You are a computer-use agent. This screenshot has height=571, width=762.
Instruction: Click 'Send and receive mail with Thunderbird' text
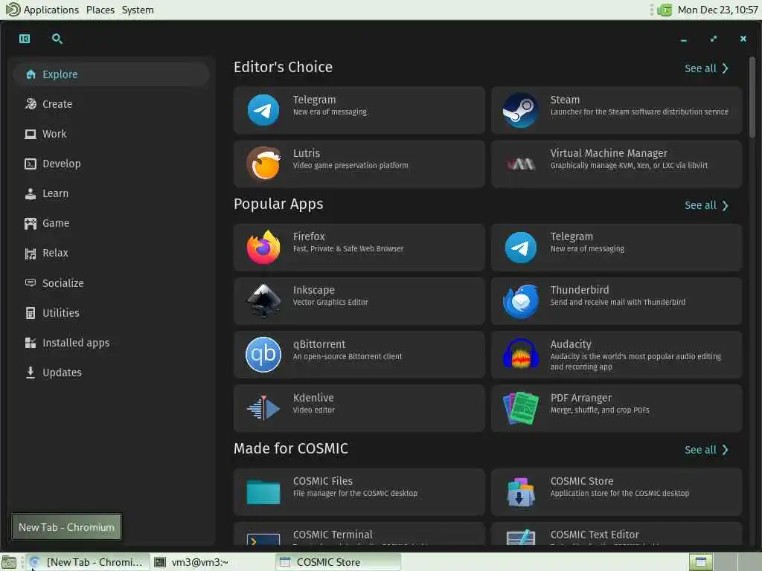coord(618,302)
